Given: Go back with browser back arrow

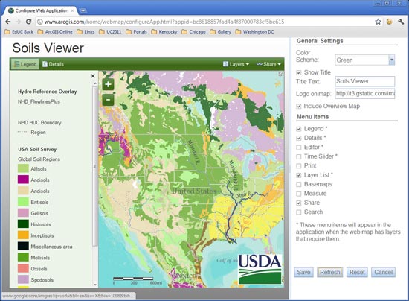Looking at the screenshot, I should click(8, 22).
